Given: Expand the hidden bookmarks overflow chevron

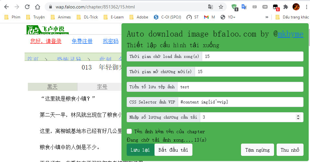Looking at the screenshot, I should (x=267, y=17).
